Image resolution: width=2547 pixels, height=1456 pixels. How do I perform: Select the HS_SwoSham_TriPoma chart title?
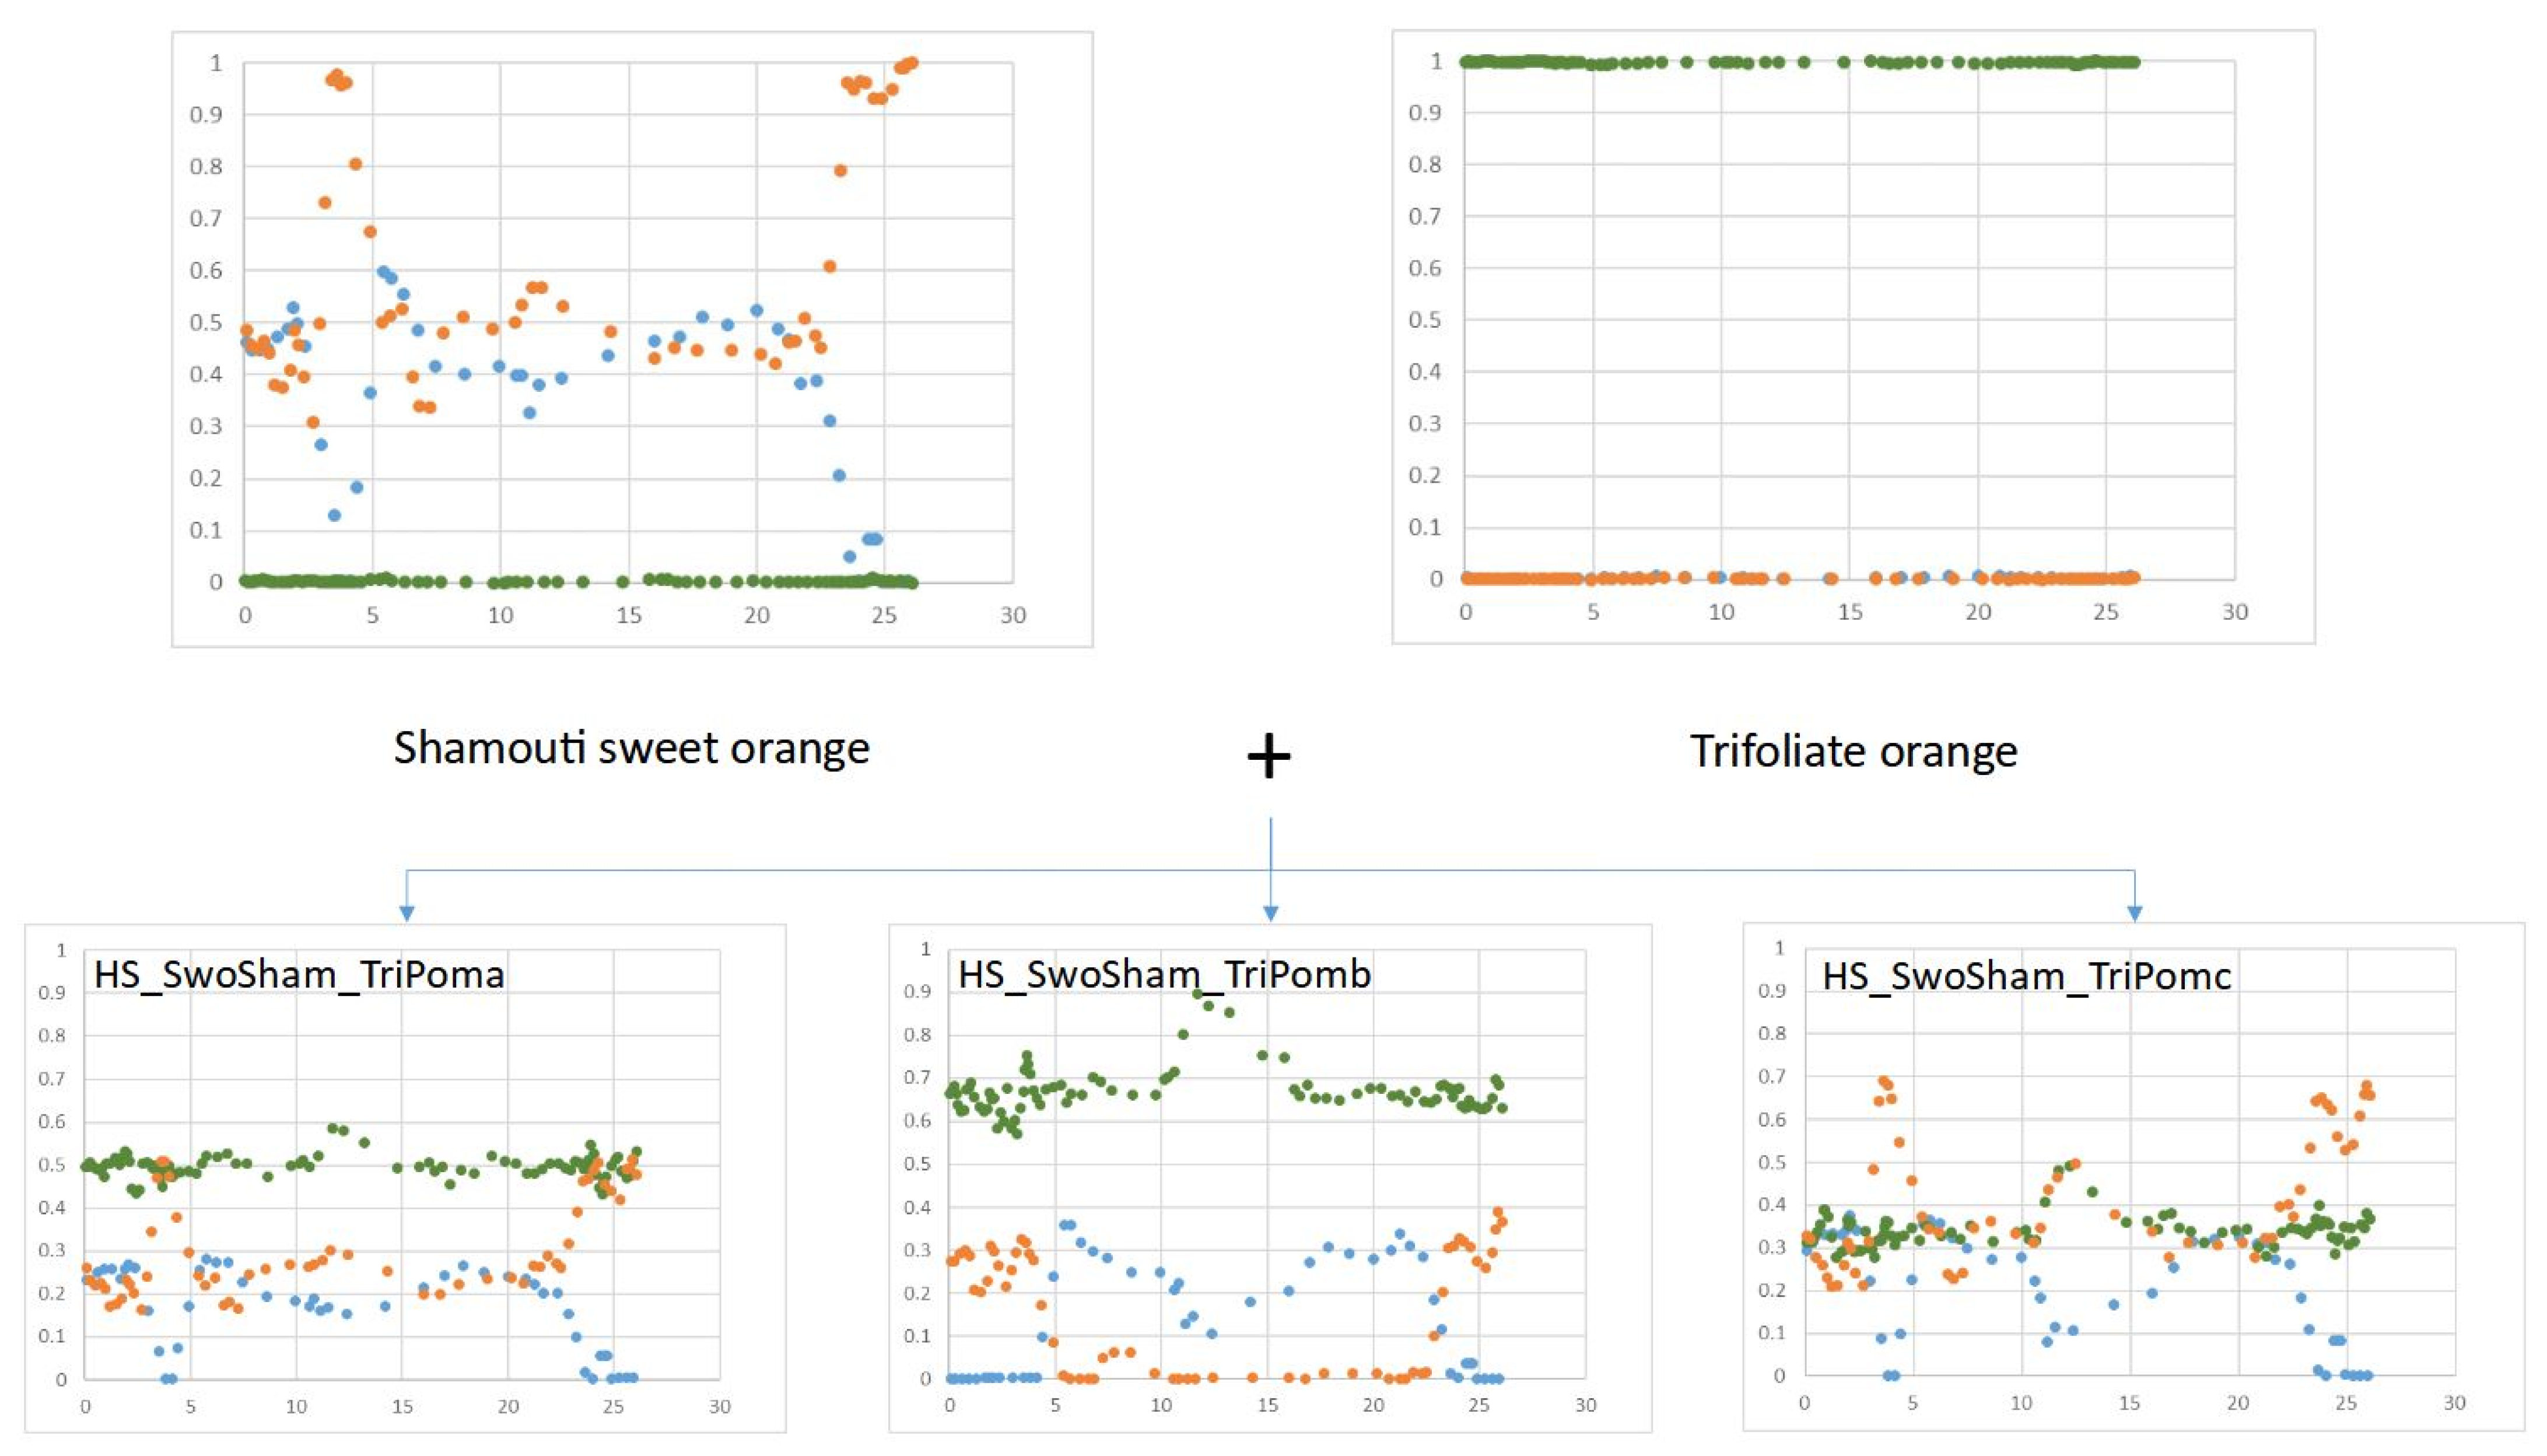(x=299, y=974)
